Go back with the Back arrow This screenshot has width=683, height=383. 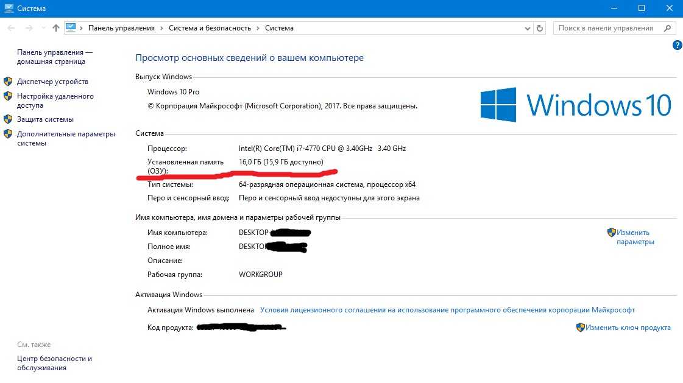12,28
